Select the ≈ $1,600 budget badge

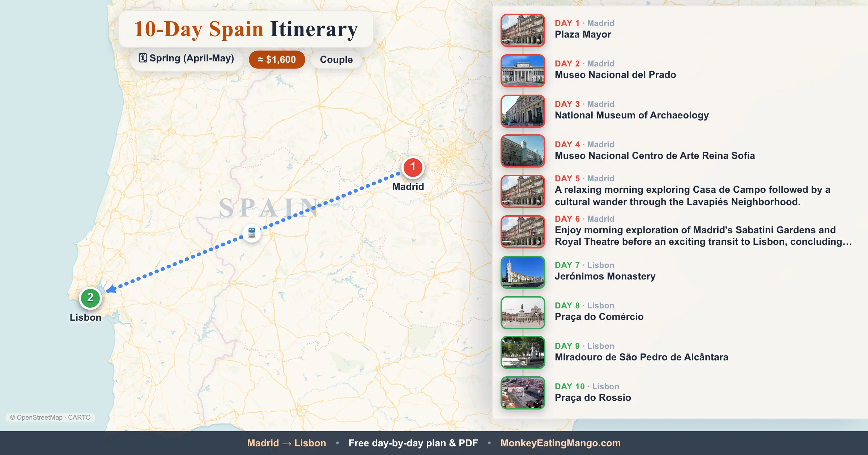tap(277, 60)
